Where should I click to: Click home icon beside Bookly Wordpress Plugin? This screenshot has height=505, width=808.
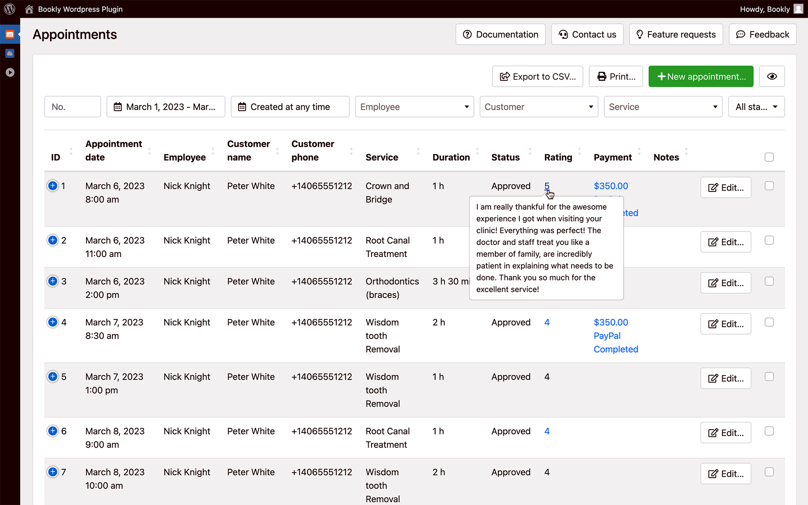tap(29, 9)
